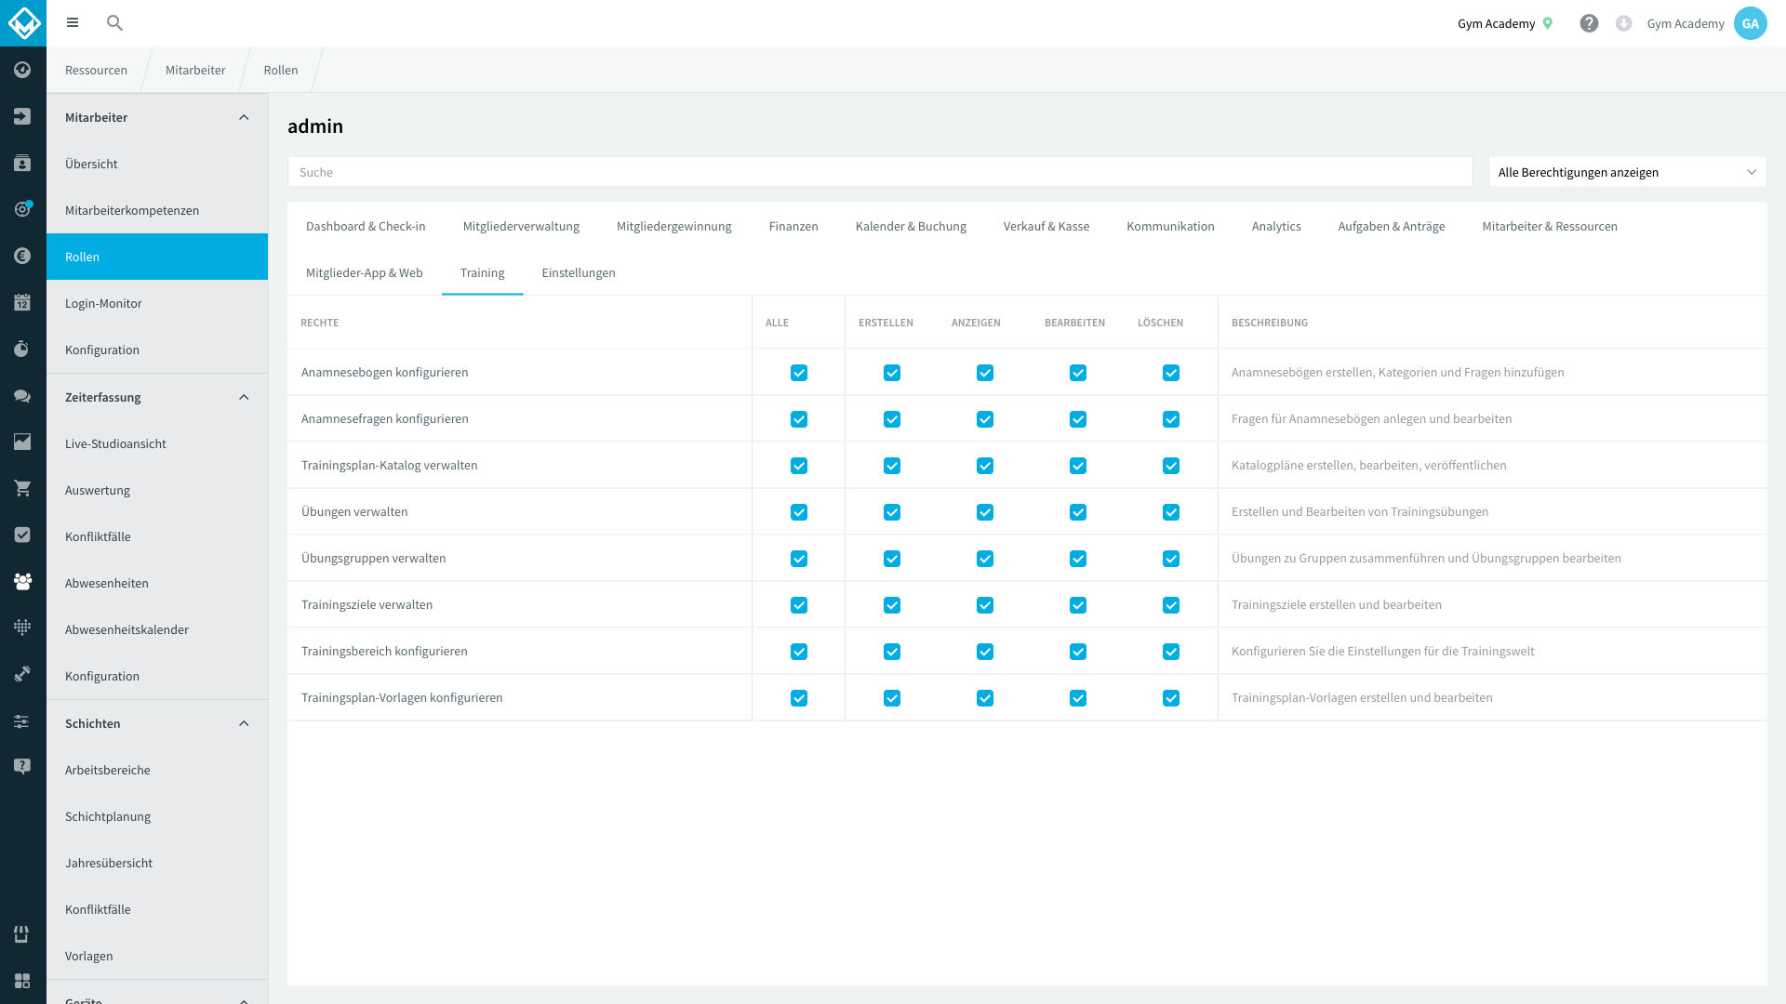Image resolution: width=1786 pixels, height=1004 pixels.
Task: Toggle Erstellen for Anamnesefragen konfigurieren
Action: point(892,419)
